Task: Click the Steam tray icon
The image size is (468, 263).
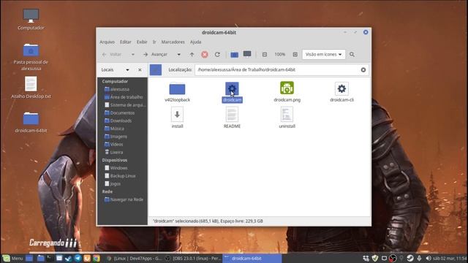Action: (410, 258)
